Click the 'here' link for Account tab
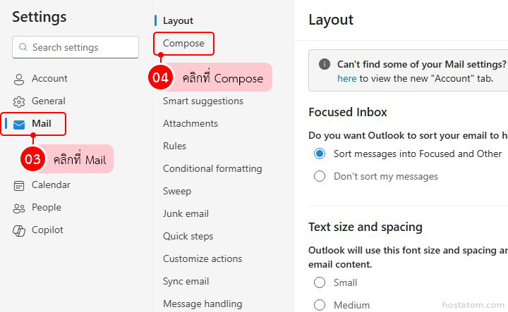The image size is (508, 312). (x=346, y=79)
